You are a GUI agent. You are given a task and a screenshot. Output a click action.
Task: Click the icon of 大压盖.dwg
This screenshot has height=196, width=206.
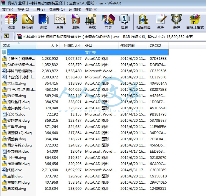pos(4,83)
